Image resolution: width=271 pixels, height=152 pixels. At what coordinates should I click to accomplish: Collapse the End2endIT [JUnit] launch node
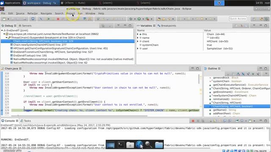click(2, 30)
